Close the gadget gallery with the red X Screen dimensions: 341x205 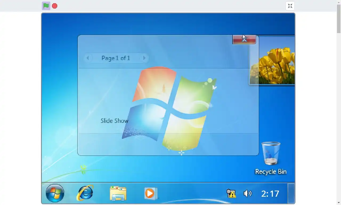pos(244,39)
